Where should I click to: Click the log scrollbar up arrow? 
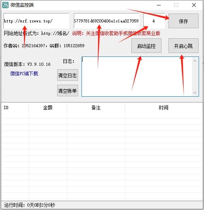pos(195,61)
